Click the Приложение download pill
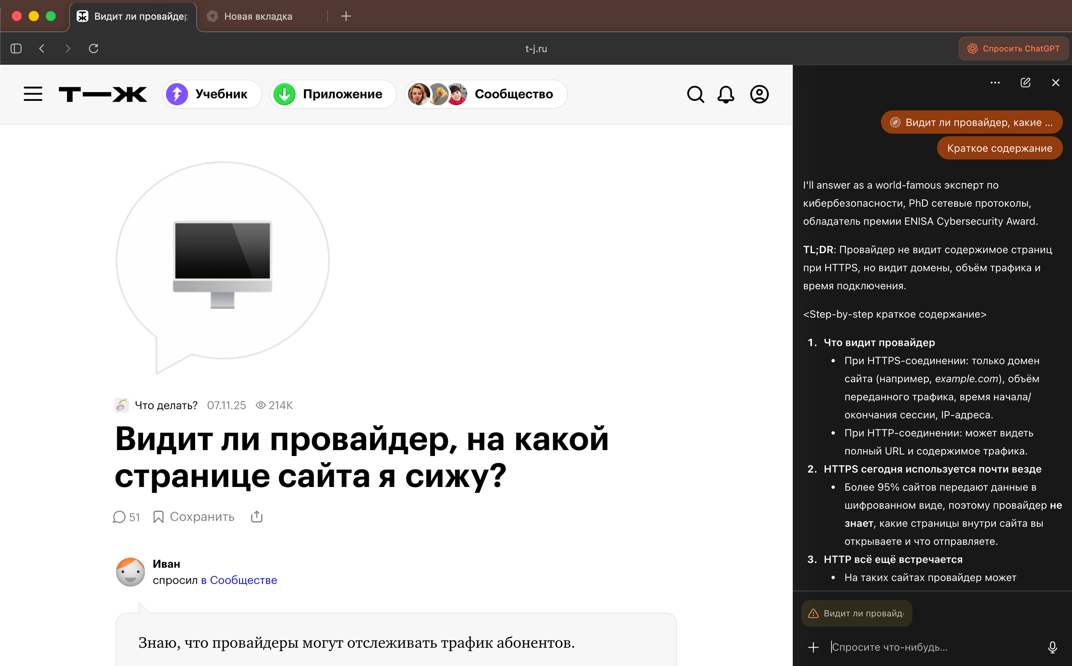The height and width of the screenshot is (666, 1072). [333, 94]
